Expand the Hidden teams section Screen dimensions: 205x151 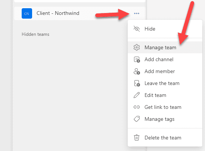point(35,34)
